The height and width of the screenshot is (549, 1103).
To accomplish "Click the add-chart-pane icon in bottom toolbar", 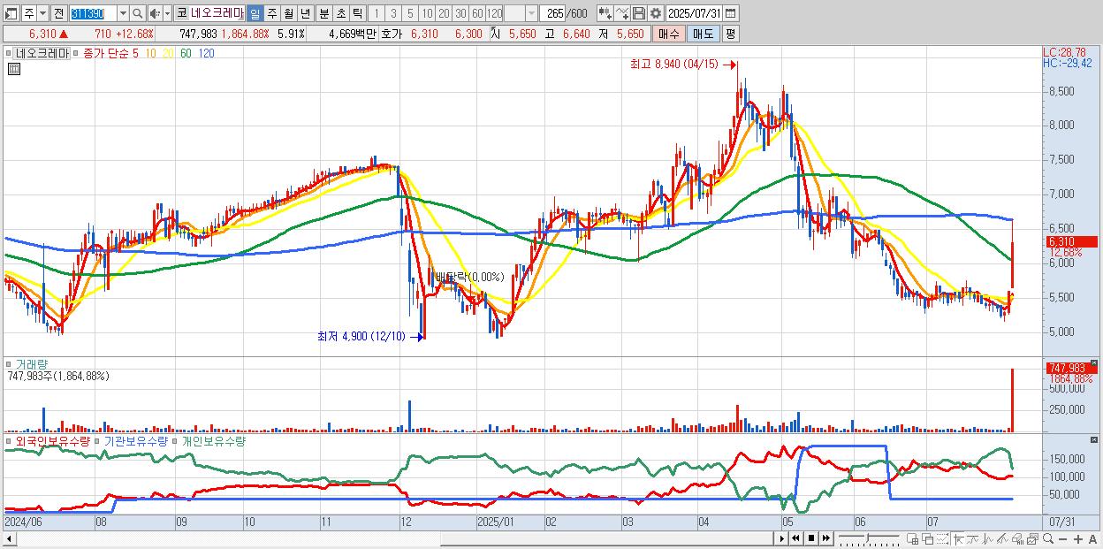I will pyautogui.click(x=912, y=538).
